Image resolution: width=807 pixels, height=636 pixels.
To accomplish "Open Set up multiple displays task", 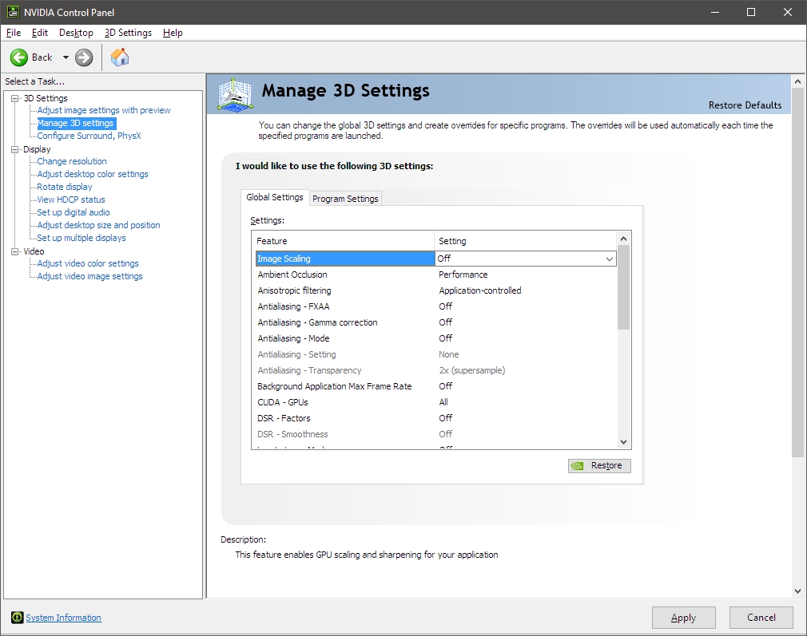I will 81,238.
